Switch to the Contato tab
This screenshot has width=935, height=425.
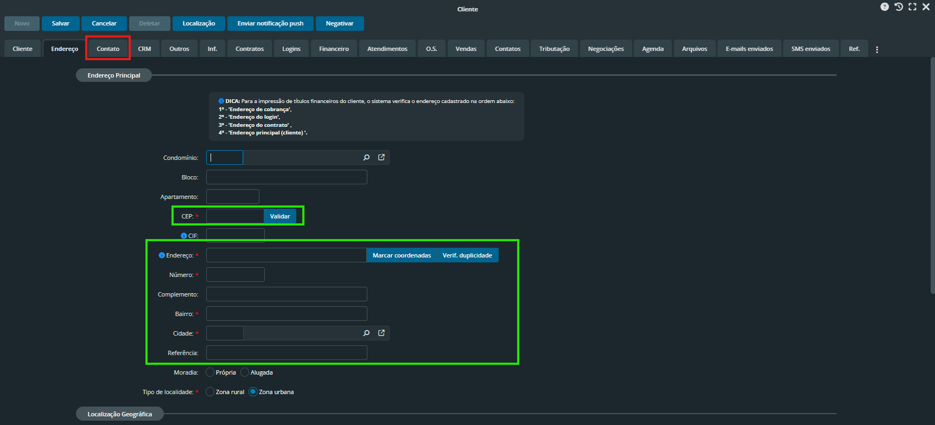[108, 49]
